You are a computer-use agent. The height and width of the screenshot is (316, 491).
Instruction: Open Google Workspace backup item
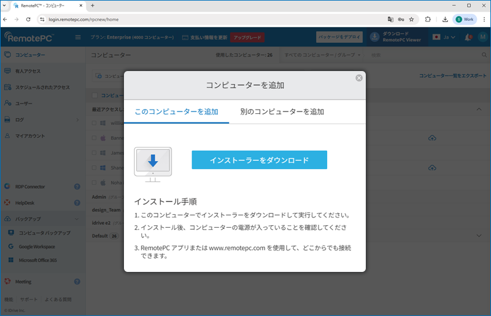coord(36,247)
